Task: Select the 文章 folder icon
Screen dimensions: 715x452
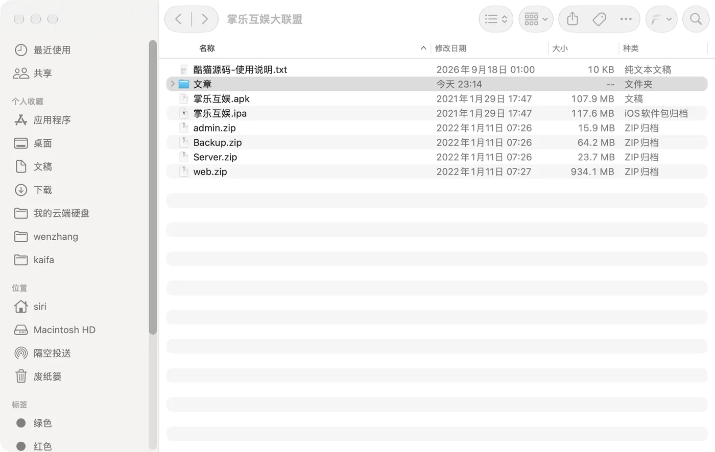Action: [184, 84]
